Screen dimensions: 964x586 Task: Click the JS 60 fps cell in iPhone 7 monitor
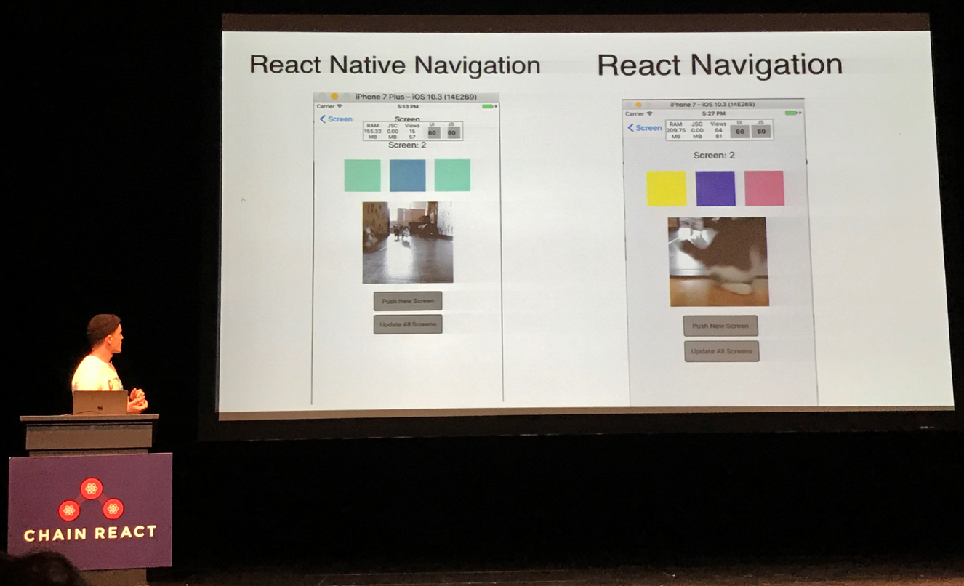761,131
